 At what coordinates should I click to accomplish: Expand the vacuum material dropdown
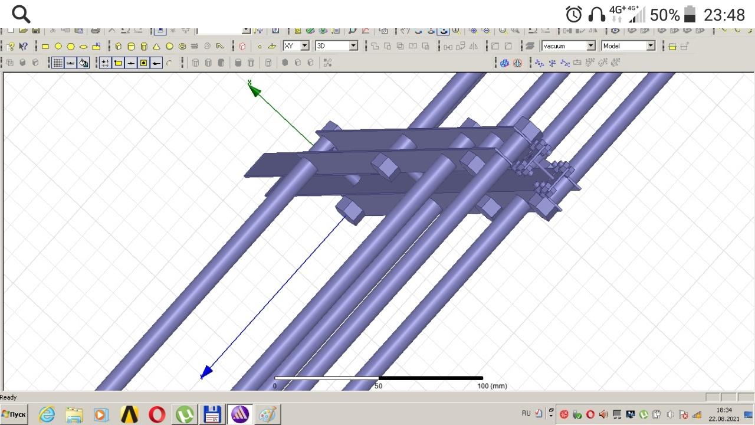[590, 46]
